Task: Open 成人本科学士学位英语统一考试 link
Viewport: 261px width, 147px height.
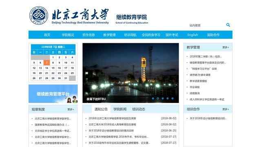Action: coord(207,100)
